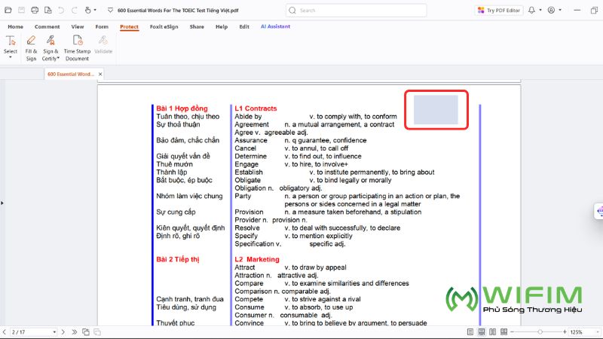Screen dimensions: 603x339
Task: Click the user account profile icon
Action: tap(552, 11)
